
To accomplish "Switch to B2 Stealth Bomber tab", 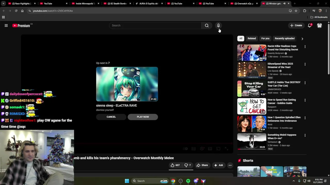I will tap(117, 4).
